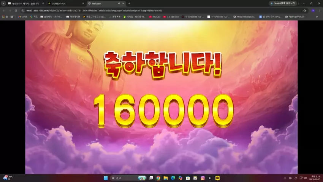Close the COMBO카지노 tab
The width and height of the screenshot is (323, 182).
click(x=83, y=3)
